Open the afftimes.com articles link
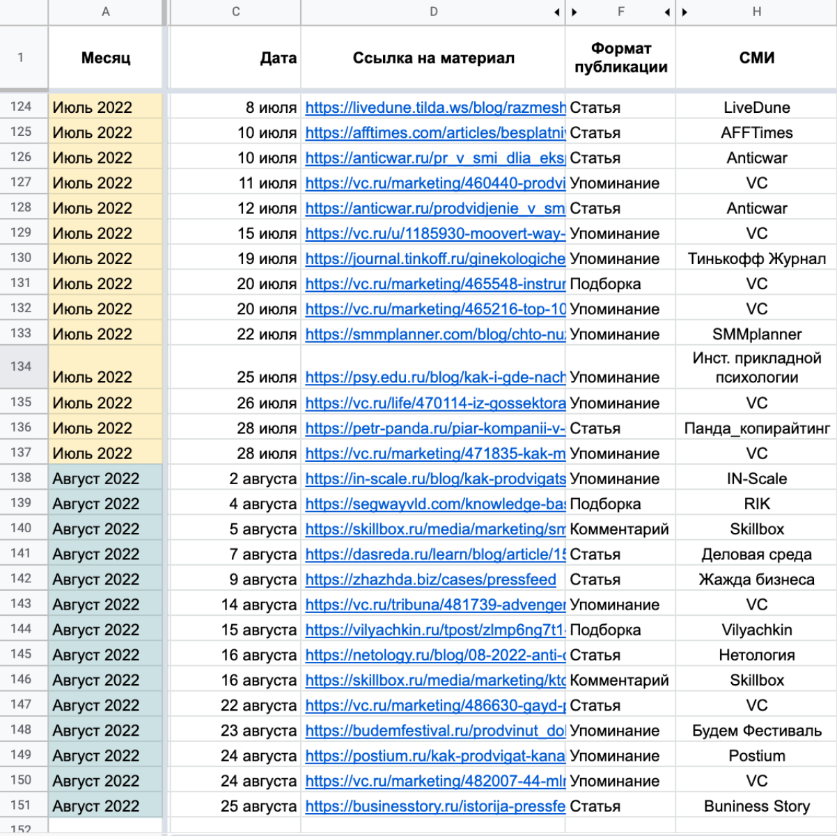Screen dimensions: 837x836 coord(435,133)
